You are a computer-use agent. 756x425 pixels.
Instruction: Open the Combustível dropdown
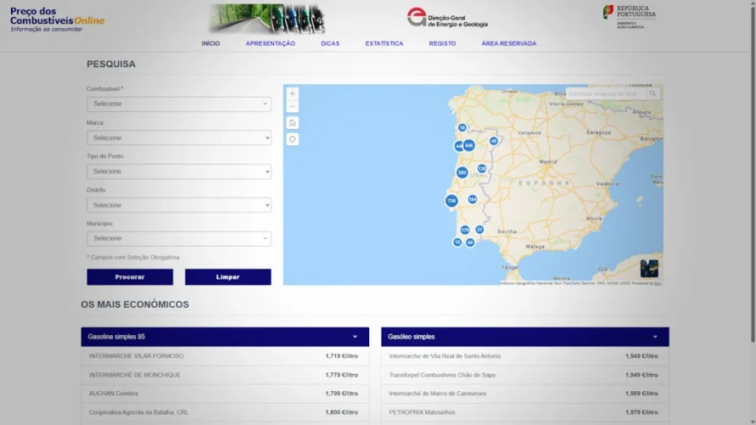point(179,104)
